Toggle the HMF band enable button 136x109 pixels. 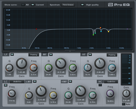pos(70,81)
